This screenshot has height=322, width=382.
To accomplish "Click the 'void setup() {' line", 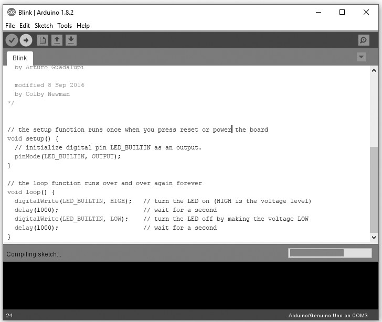I will (33, 139).
